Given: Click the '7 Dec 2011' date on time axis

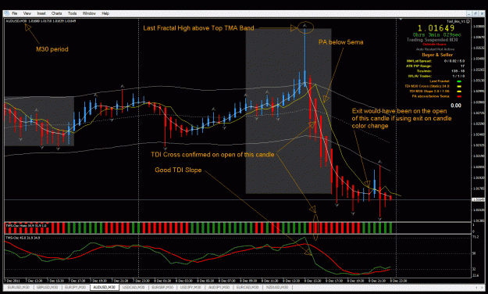Looking at the screenshot, I should (12, 281).
